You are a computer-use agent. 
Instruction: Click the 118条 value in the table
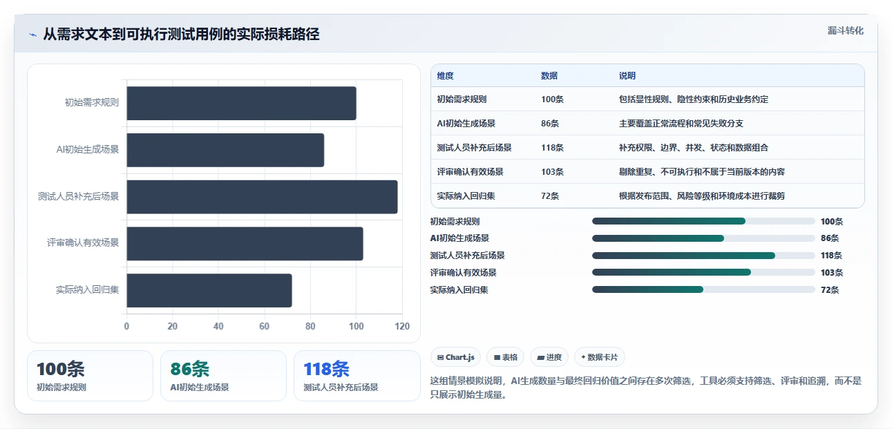(553, 148)
